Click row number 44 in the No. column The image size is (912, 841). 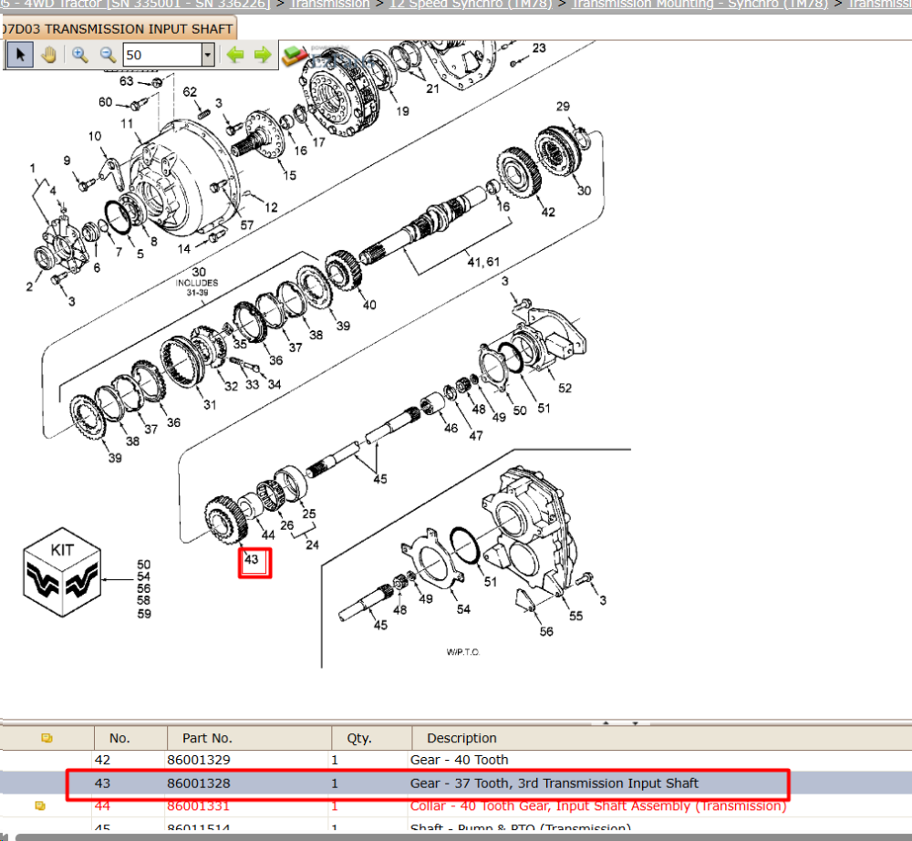(102, 806)
